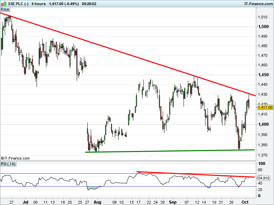Click the Price panel label
Viewport: 274px width, 205px height.
pos(5,10)
